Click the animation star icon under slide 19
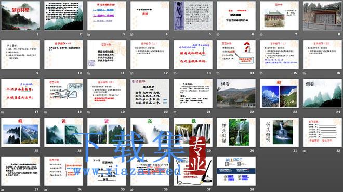This screenshot has width=343, height=192. pyautogui.click(x=89, y=112)
